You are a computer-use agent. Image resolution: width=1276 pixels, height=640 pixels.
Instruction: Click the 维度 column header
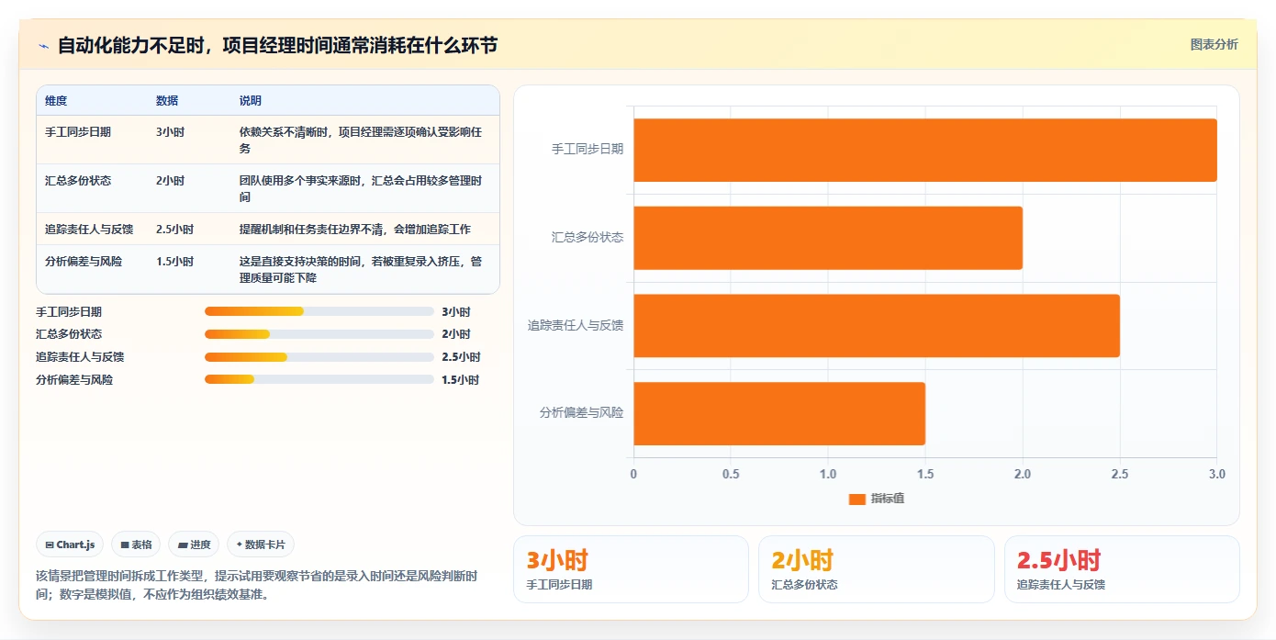tap(56, 101)
